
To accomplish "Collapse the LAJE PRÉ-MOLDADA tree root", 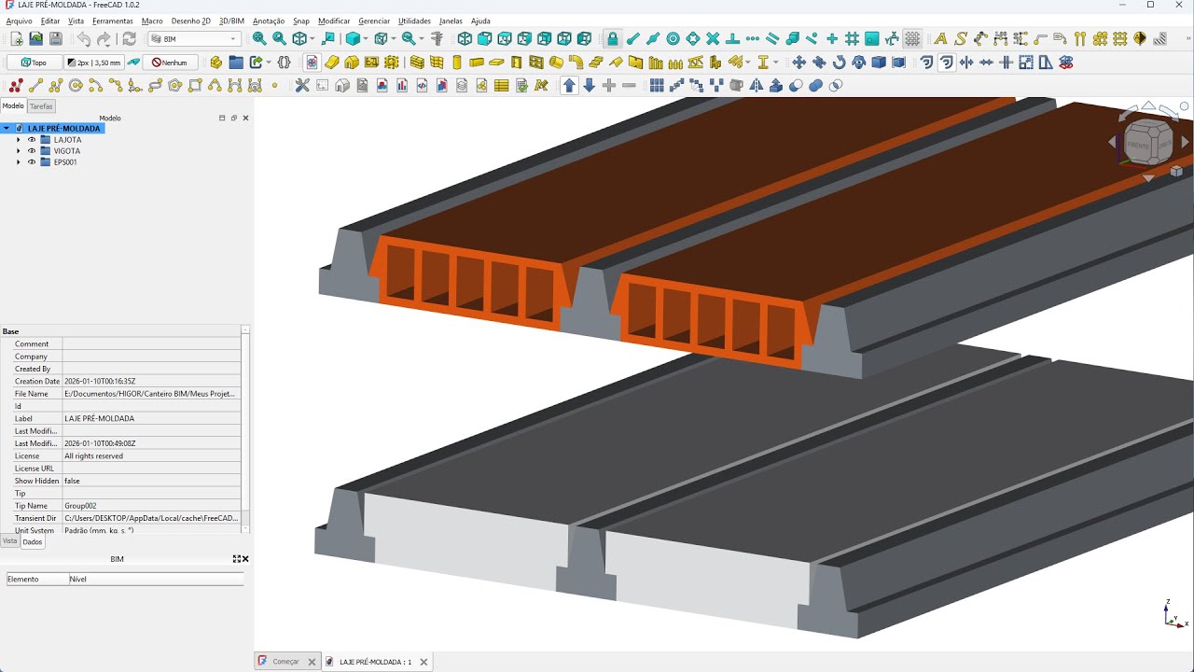I will [x=7, y=129].
